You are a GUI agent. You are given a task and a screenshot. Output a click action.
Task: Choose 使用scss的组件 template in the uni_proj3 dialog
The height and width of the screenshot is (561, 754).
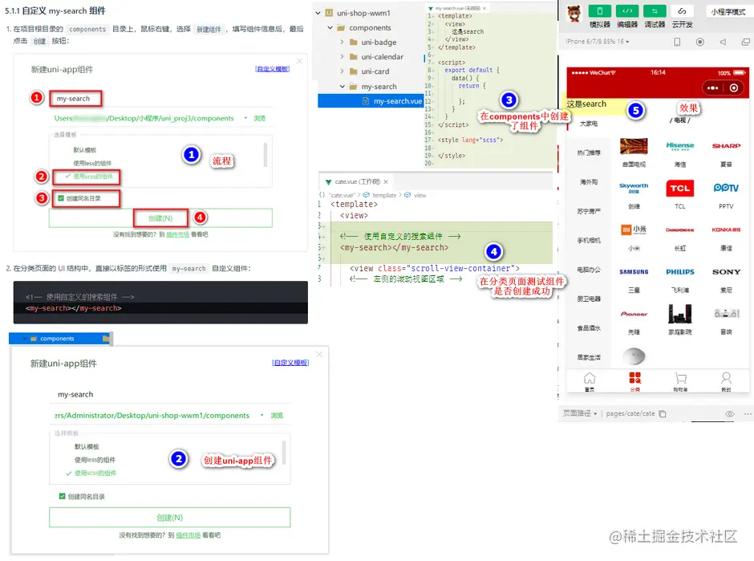93,177
